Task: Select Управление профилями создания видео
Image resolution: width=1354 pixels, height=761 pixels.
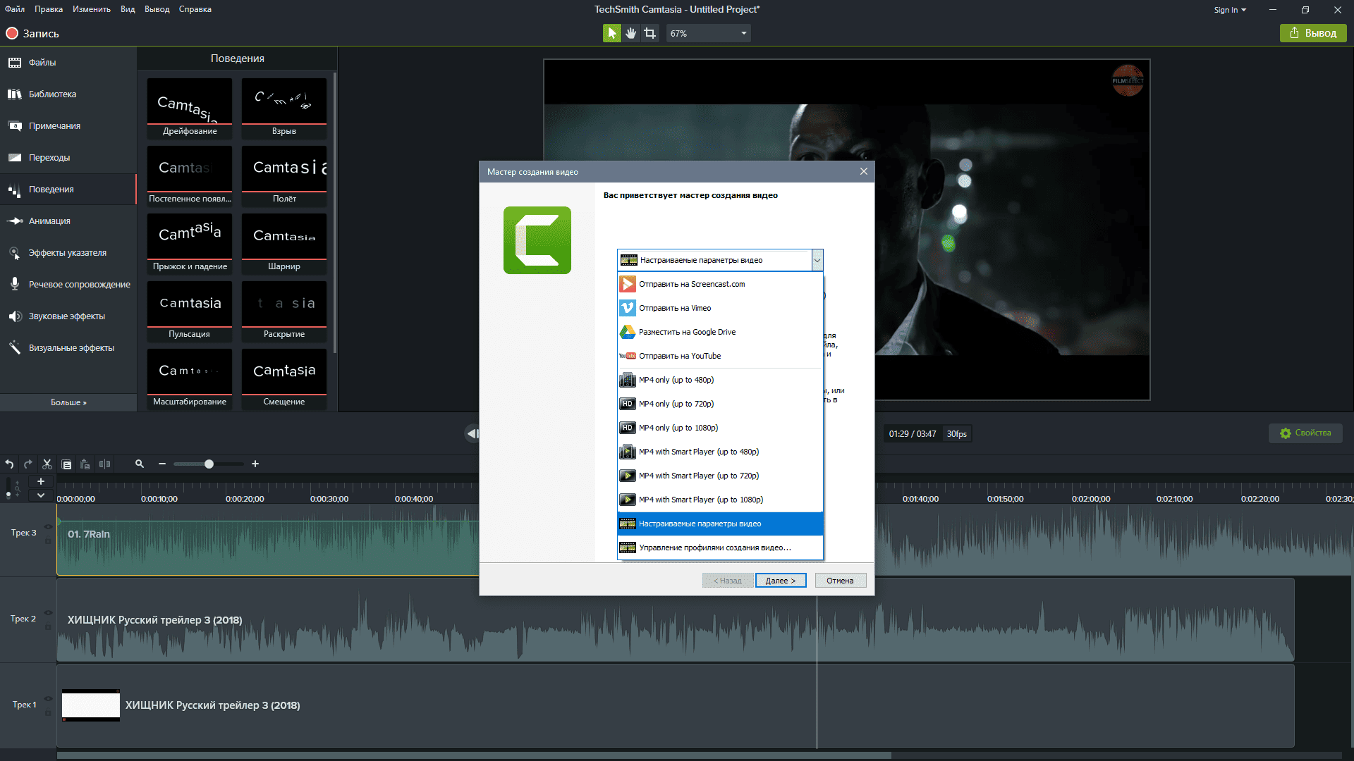Action: coord(720,548)
